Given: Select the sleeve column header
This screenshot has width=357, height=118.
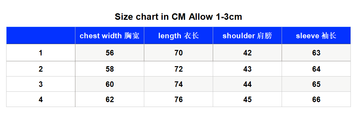Looking at the screenshot, I should [316, 36].
